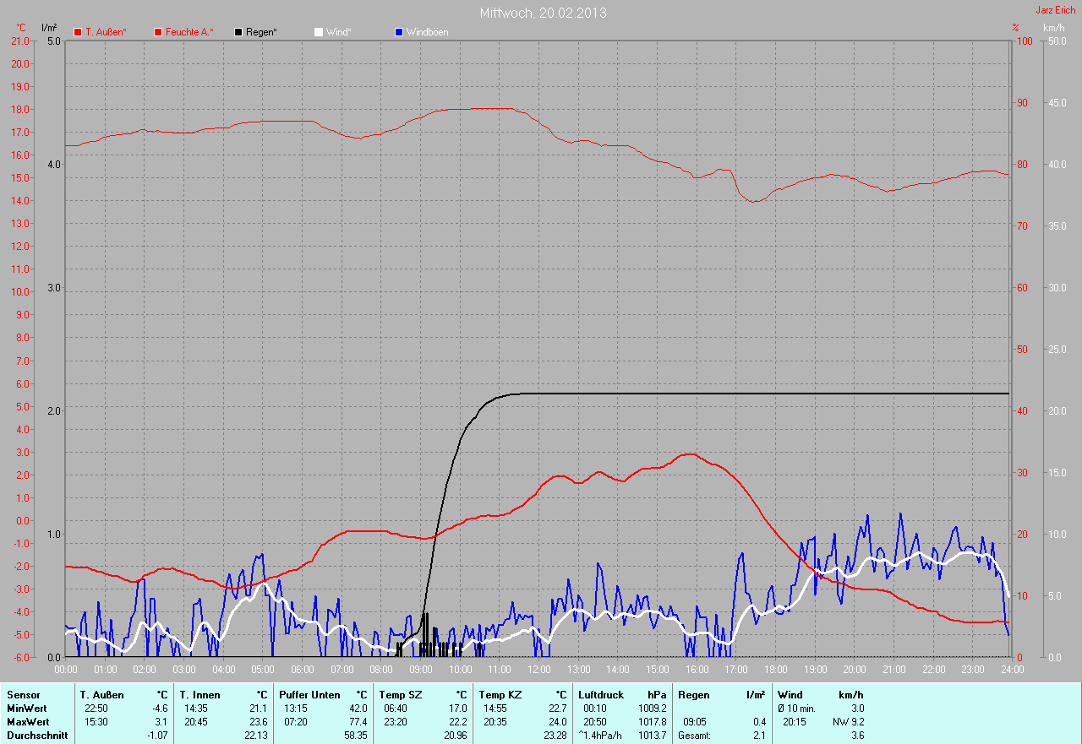Viewport: 1082px width, 744px height.
Task: Click the '18:00' label on the time axis
Action: click(x=775, y=669)
